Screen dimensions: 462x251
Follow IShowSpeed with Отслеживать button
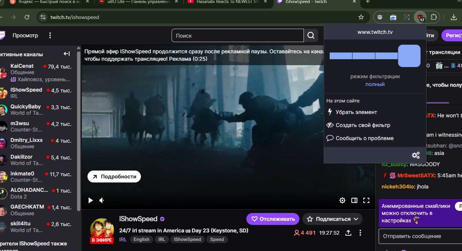273,219
